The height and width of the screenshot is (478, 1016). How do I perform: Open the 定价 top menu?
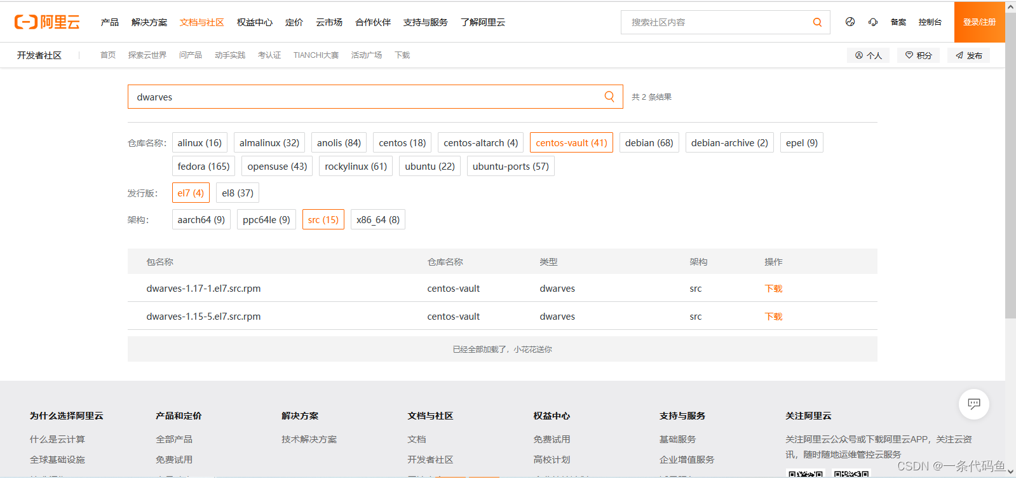pos(294,22)
